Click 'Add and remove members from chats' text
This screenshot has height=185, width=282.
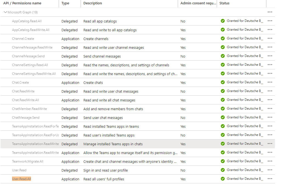pyautogui.click(x=113, y=109)
